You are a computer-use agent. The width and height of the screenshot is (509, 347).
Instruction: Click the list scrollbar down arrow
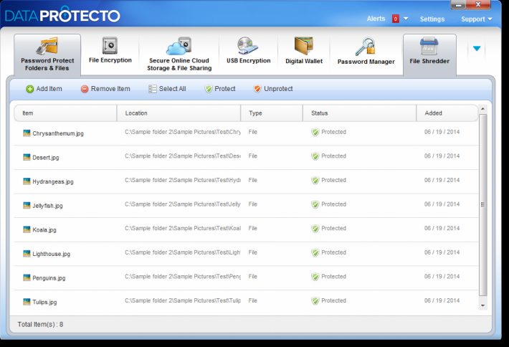click(482, 305)
